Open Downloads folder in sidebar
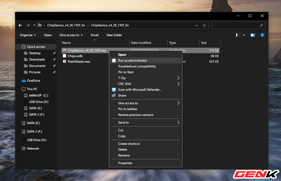Viewport: 281px width, 181px height. (x=37, y=59)
